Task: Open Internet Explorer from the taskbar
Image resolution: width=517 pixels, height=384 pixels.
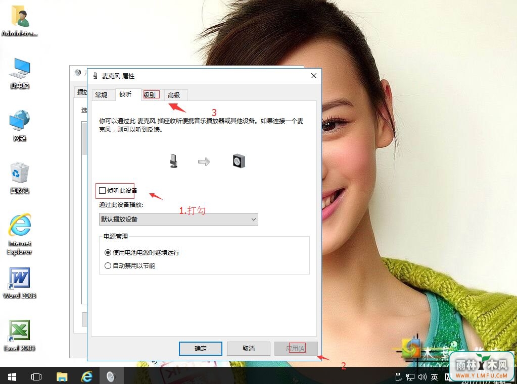Action: pyautogui.click(x=87, y=376)
